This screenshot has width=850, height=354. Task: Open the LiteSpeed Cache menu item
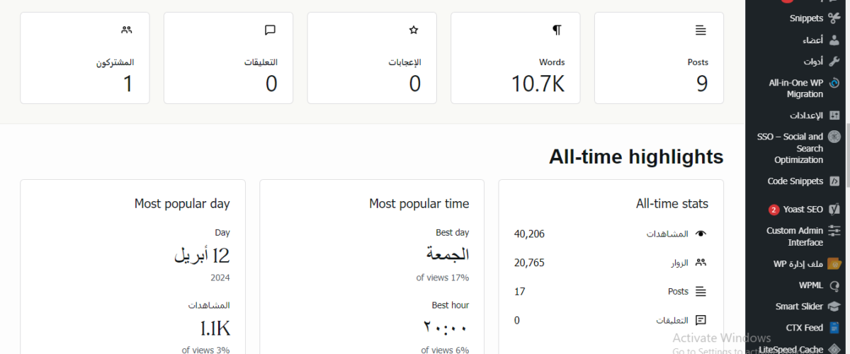pos(798,349)
